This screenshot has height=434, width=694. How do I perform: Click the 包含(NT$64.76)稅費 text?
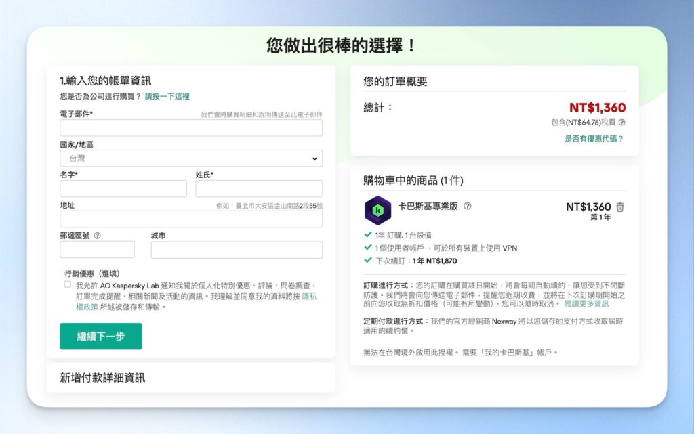tap(584, 123)
